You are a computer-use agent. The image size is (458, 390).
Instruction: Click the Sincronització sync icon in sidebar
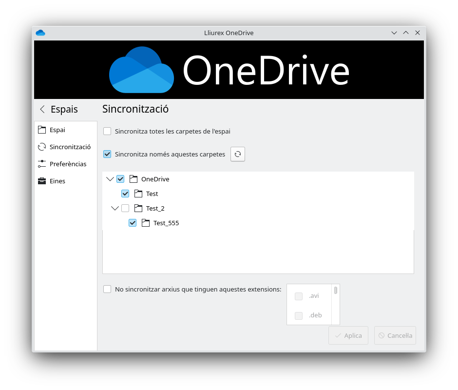click(x=42, y=147)
